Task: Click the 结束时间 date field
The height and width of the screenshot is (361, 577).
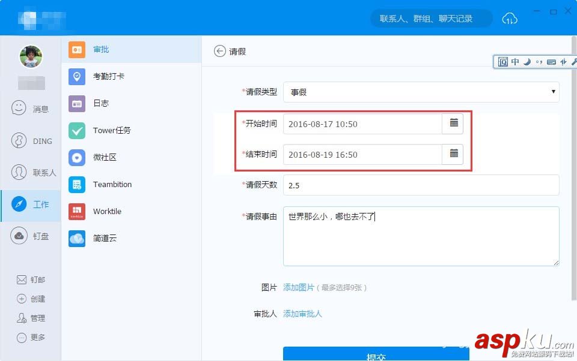Action: 362,154
